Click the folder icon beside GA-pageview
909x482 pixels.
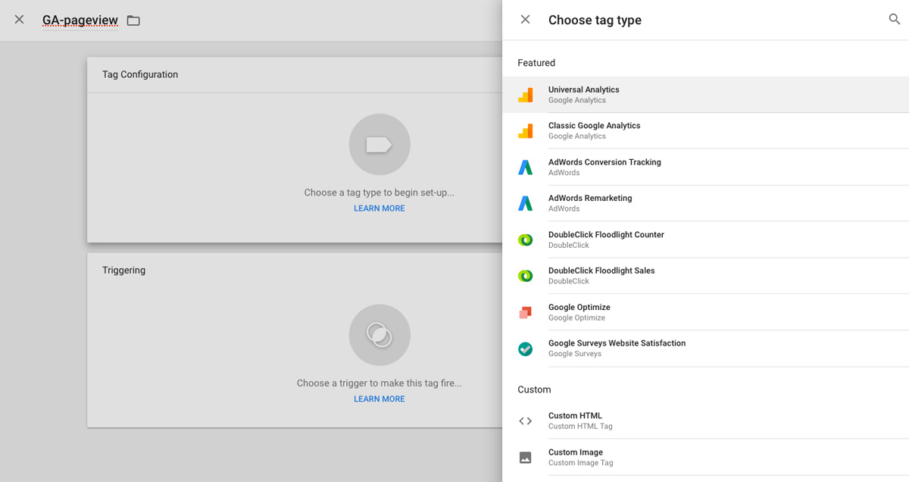133,20
